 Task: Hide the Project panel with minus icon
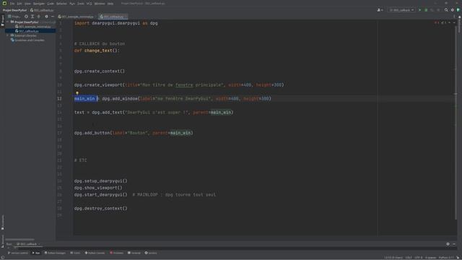pos(53,17)
